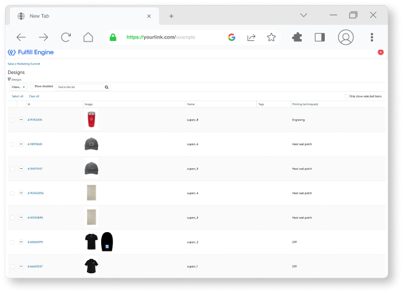Check Only show selected items
403x293 pixels.
tap(346, 96)
